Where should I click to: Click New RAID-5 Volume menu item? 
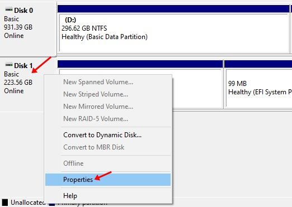tap(108, 119)
